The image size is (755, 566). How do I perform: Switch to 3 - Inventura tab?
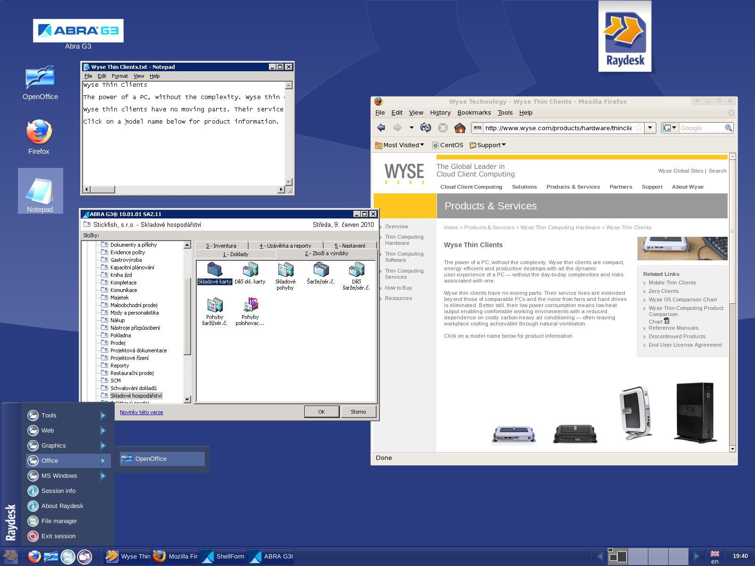click(x=221, y=246)
